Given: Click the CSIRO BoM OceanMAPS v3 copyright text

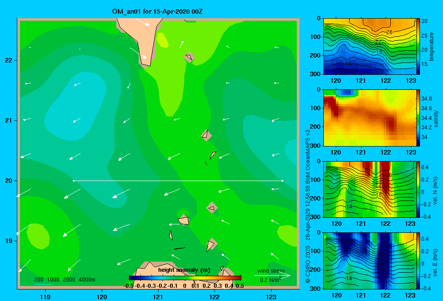Looking at the screenshot, I should [308, 206].
